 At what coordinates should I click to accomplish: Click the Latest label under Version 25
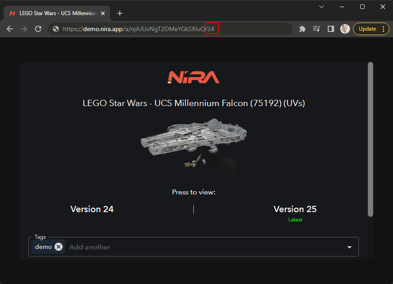295,220
